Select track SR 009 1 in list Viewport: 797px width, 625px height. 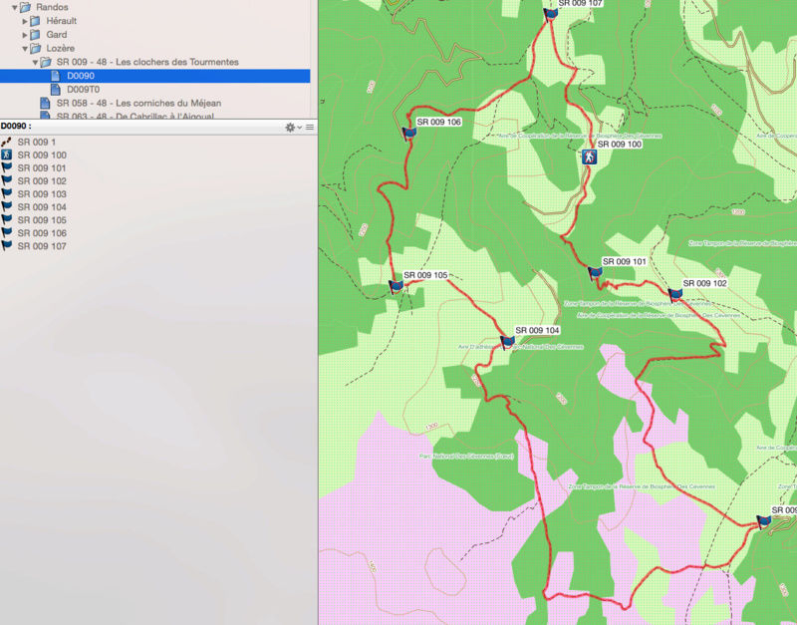(37, 143)
